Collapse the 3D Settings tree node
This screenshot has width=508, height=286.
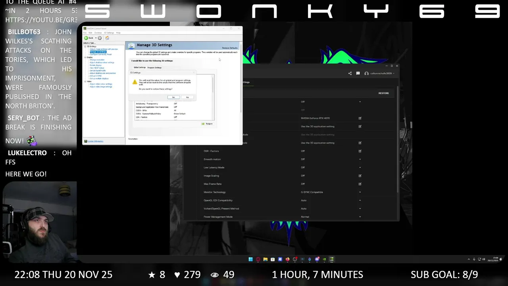tap(85, 46)
